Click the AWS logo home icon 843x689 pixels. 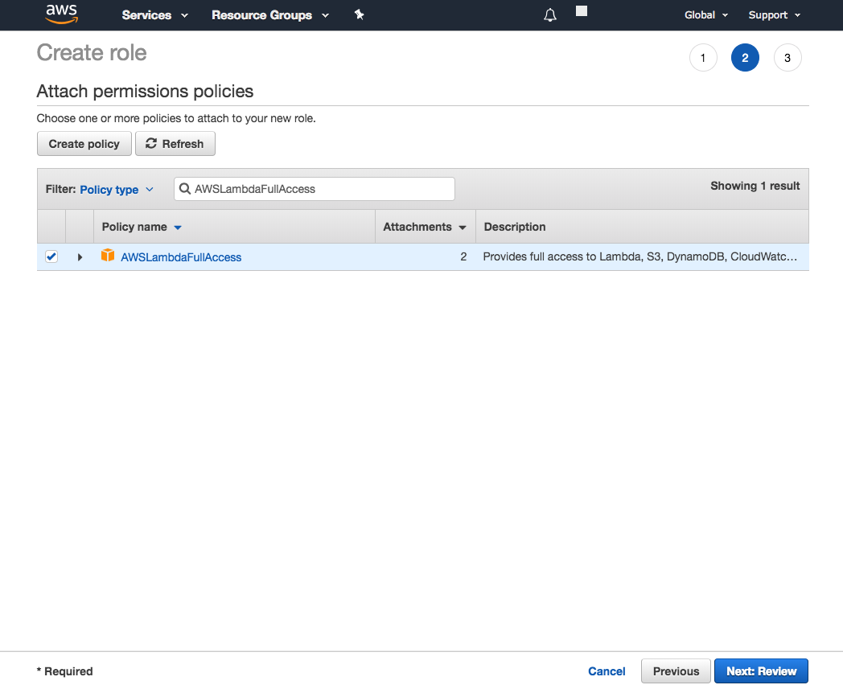point(61,14)
